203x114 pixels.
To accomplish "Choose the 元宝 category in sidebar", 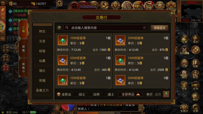I will 42,41.
